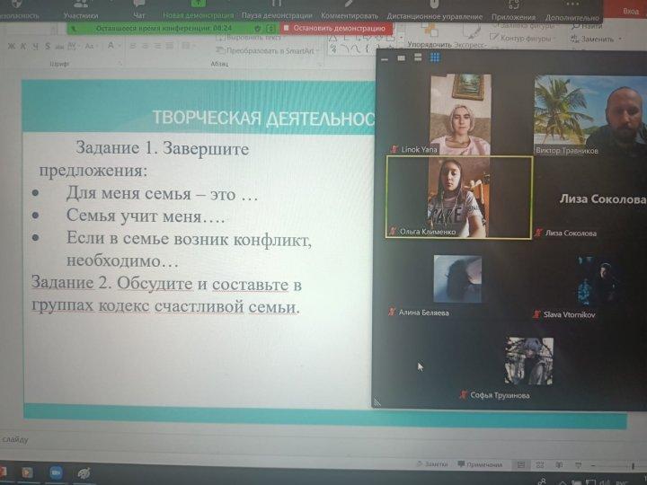This screenshot has height=485, width=647.
Task: Open character spacing AV dropdown
Action: click(x=73, y=46)
